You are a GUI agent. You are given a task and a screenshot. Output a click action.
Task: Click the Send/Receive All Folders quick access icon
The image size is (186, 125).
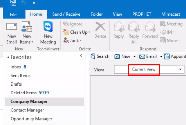(x=13, y=3)
